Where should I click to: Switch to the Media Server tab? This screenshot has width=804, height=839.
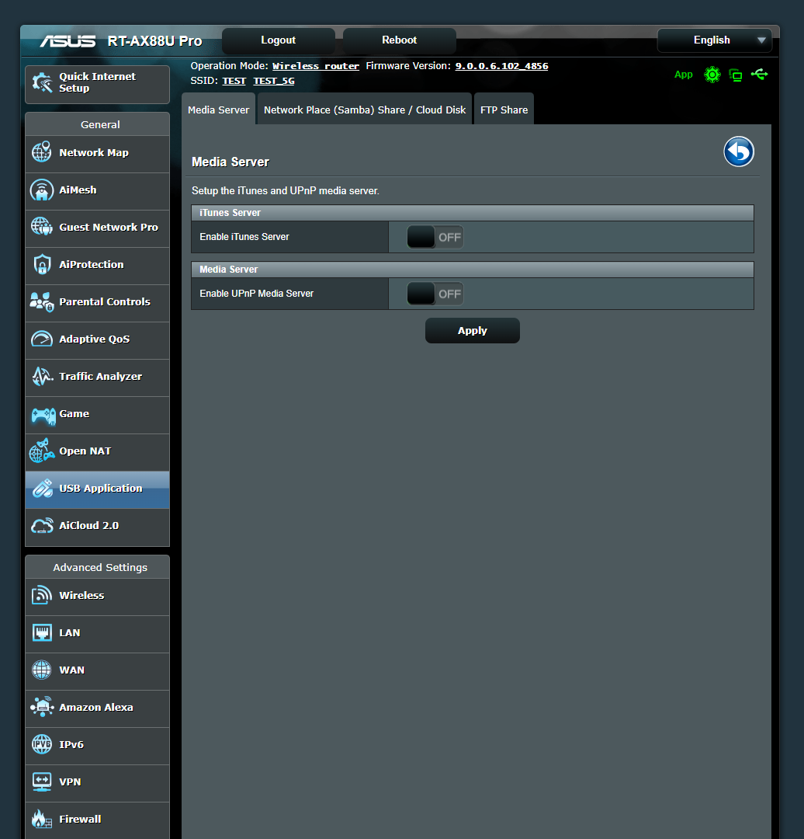click(218, 110)
